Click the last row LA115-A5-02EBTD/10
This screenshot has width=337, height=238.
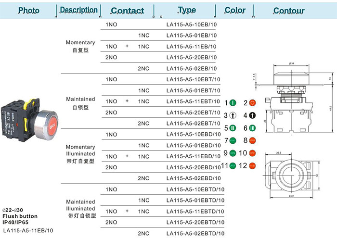coord(194,234)
